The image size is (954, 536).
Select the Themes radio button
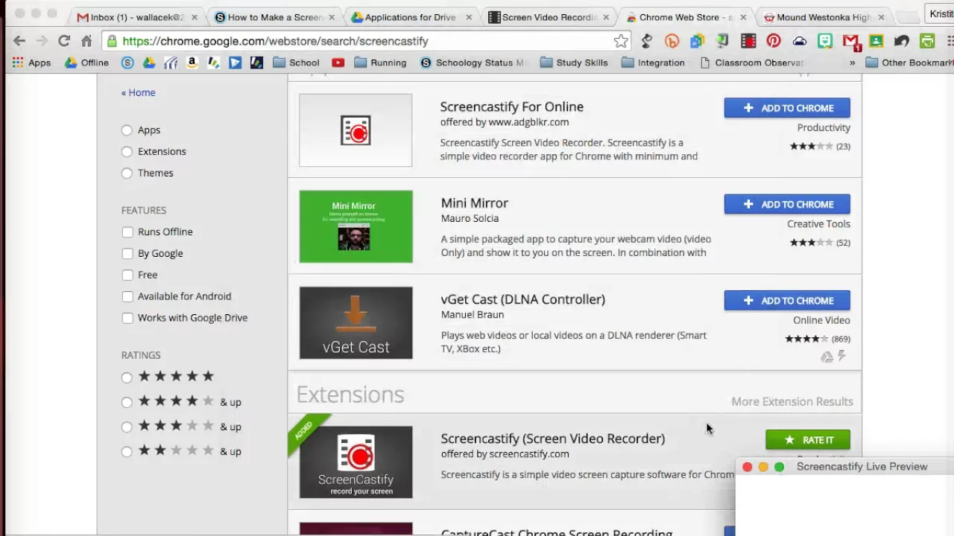click(127, 173)
